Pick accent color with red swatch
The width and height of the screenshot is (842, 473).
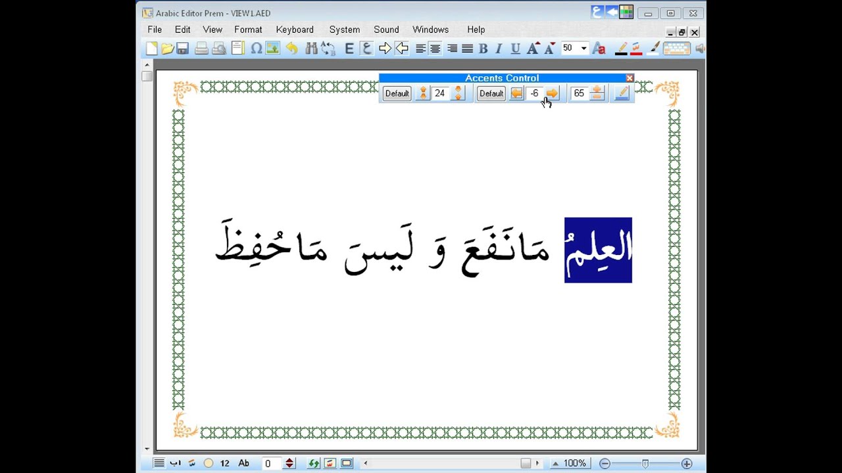[x=636, y=48]
